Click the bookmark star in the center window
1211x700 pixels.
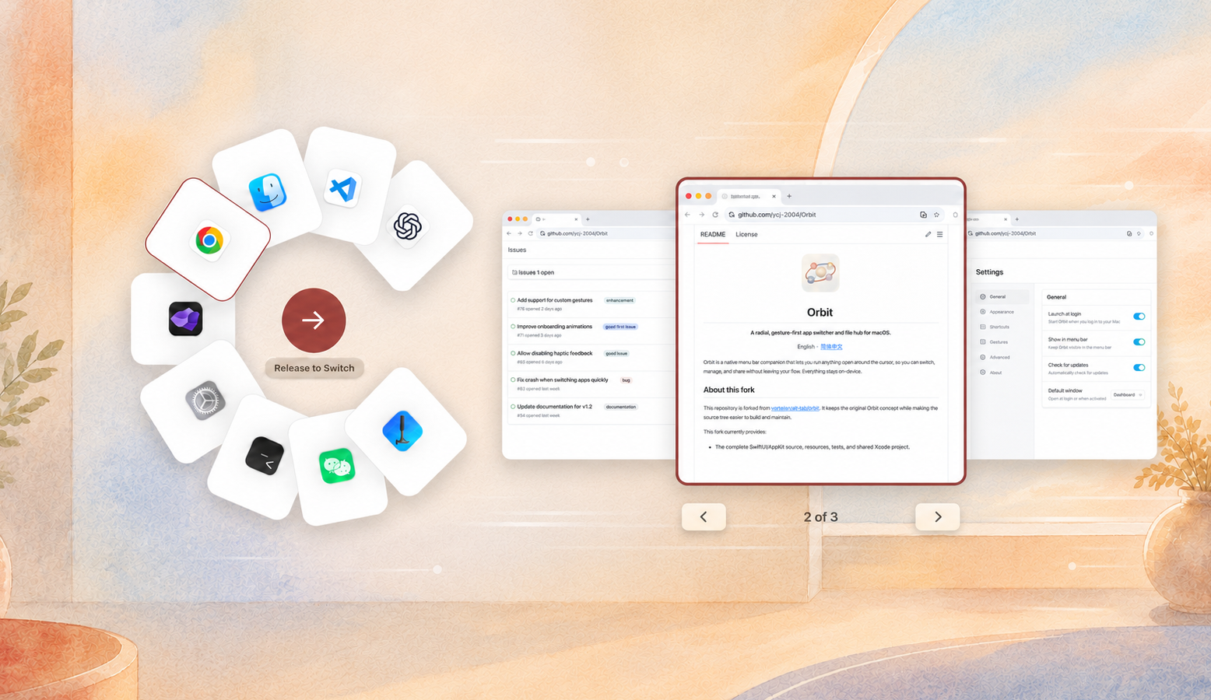click(936, 215)
